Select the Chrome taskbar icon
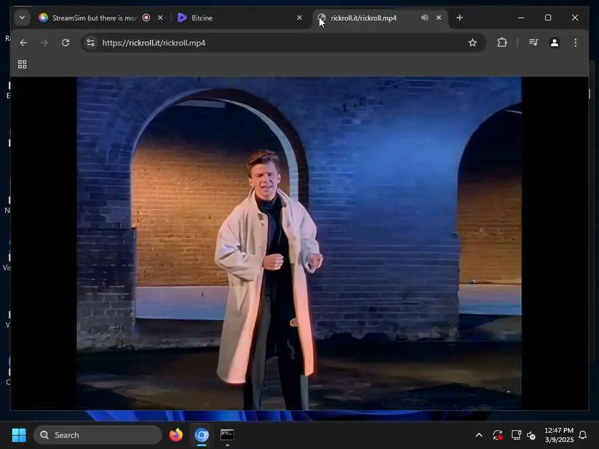Image resolution: width=599 pixels, height=449 pixels. point(202,435)
